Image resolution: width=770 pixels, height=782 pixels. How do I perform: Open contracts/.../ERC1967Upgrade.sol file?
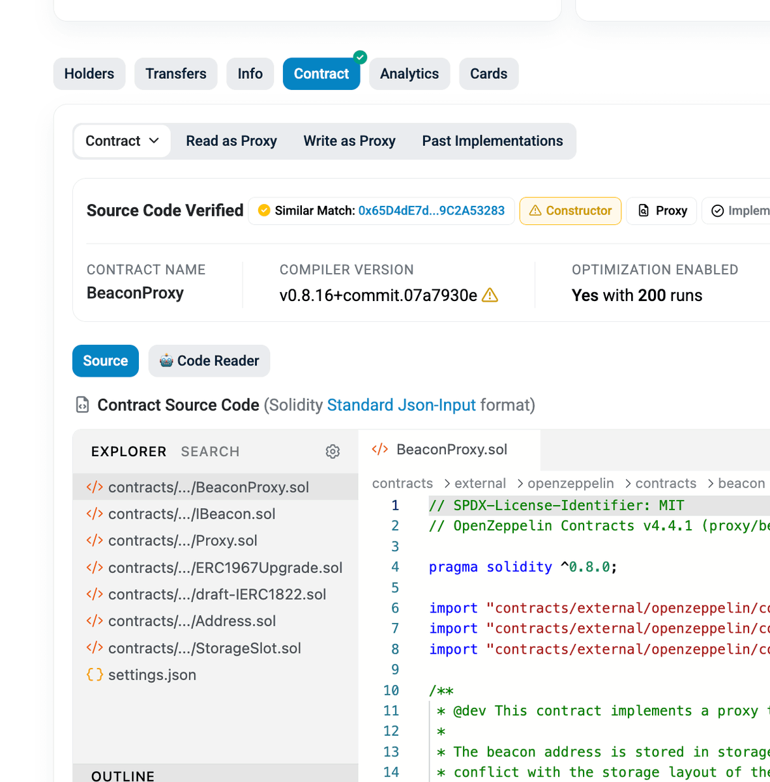coord(216,568)
